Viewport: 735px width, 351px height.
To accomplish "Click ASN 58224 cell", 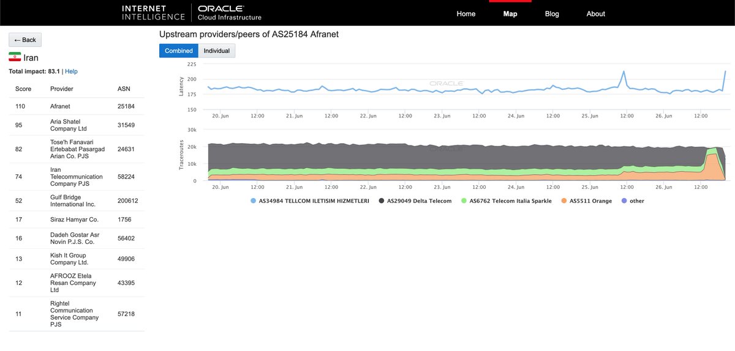I will click(x=126, y=176).
